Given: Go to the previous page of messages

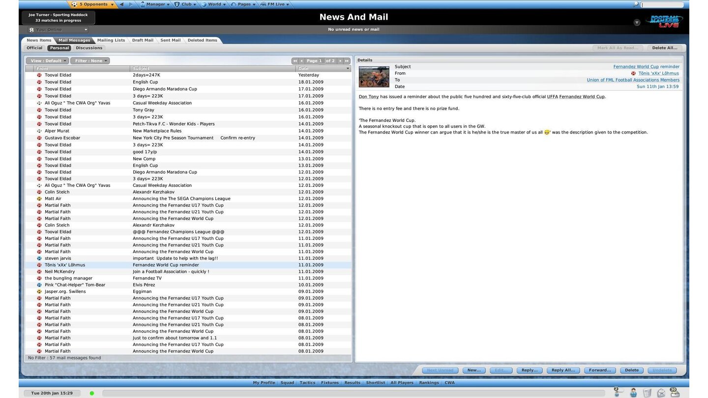Looking at the screenshot, I should point(301,61).
